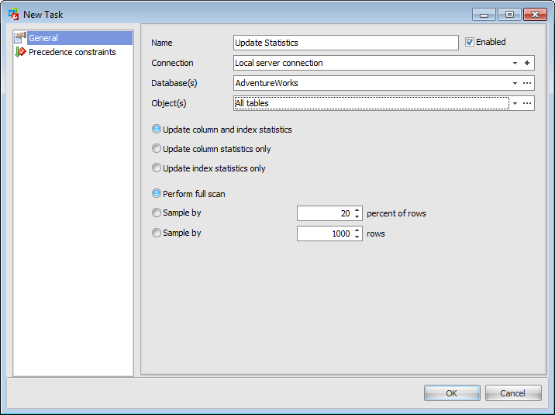
Task: Expand the Object(s) dropdown arrow
Action: pyautogui.click(x=515, y=103)
